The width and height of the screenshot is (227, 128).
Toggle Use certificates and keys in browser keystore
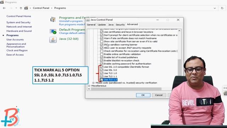pos(102,32)
